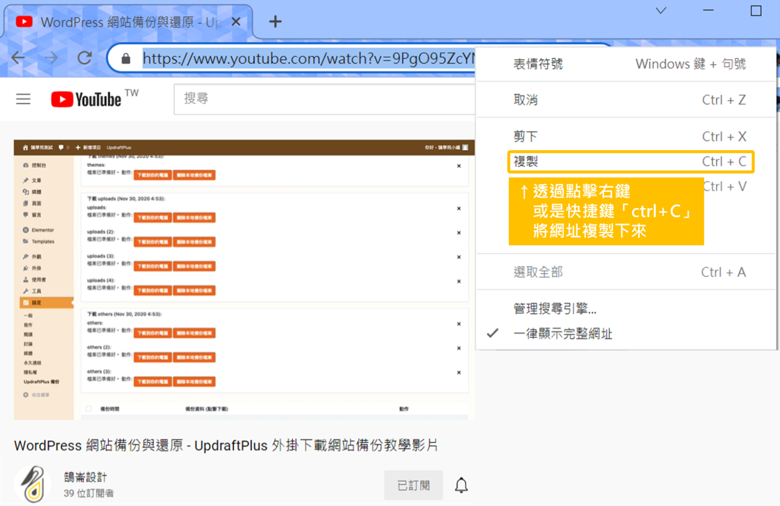The height and width of the screenshot is (506, 780).
Task: Uncheck 一律顯示完整網址 in the context menu
Action: tap(563, 333)
